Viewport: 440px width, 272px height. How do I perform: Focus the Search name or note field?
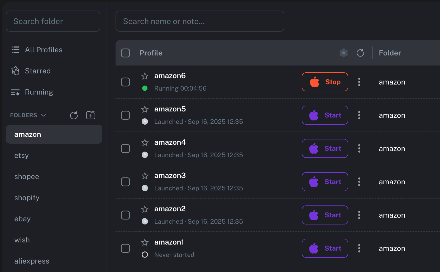pyautogui.click(x=200, y=21)
